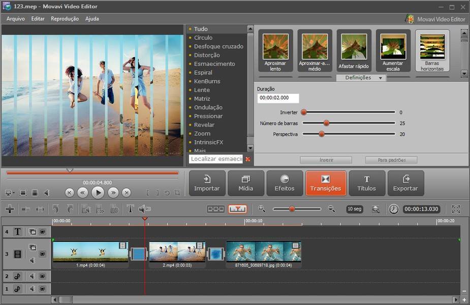The width and height of the screenshot is (470, 305).
Task: Click the Perspectiva slider handle
Action: 321,134
